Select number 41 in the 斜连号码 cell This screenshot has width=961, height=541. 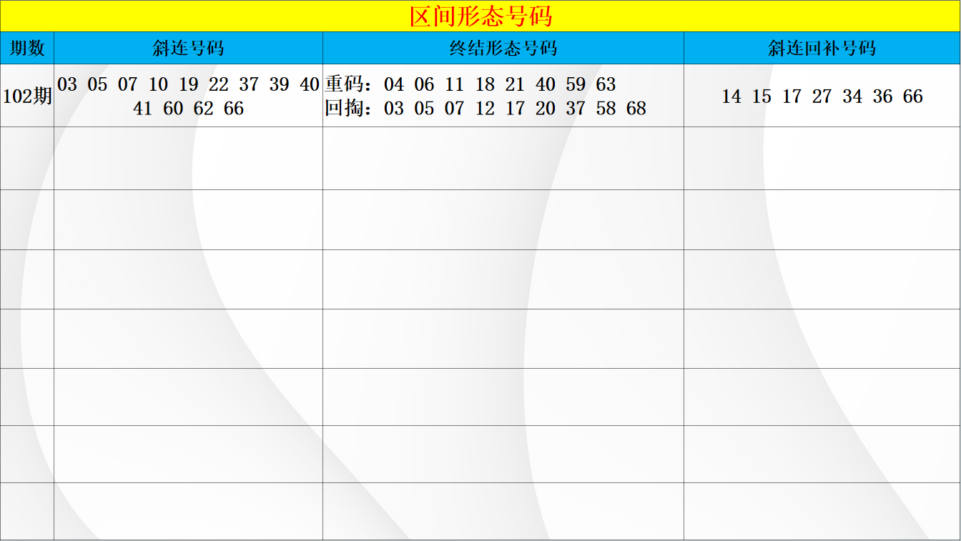[143, 109]
